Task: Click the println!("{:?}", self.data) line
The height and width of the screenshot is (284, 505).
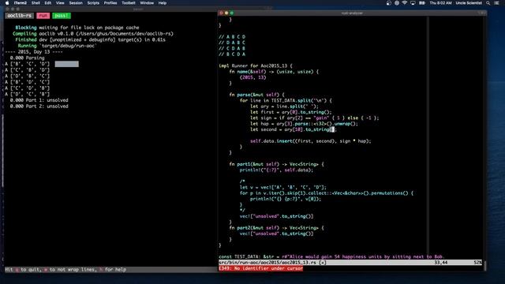Action: pos(276,170)
